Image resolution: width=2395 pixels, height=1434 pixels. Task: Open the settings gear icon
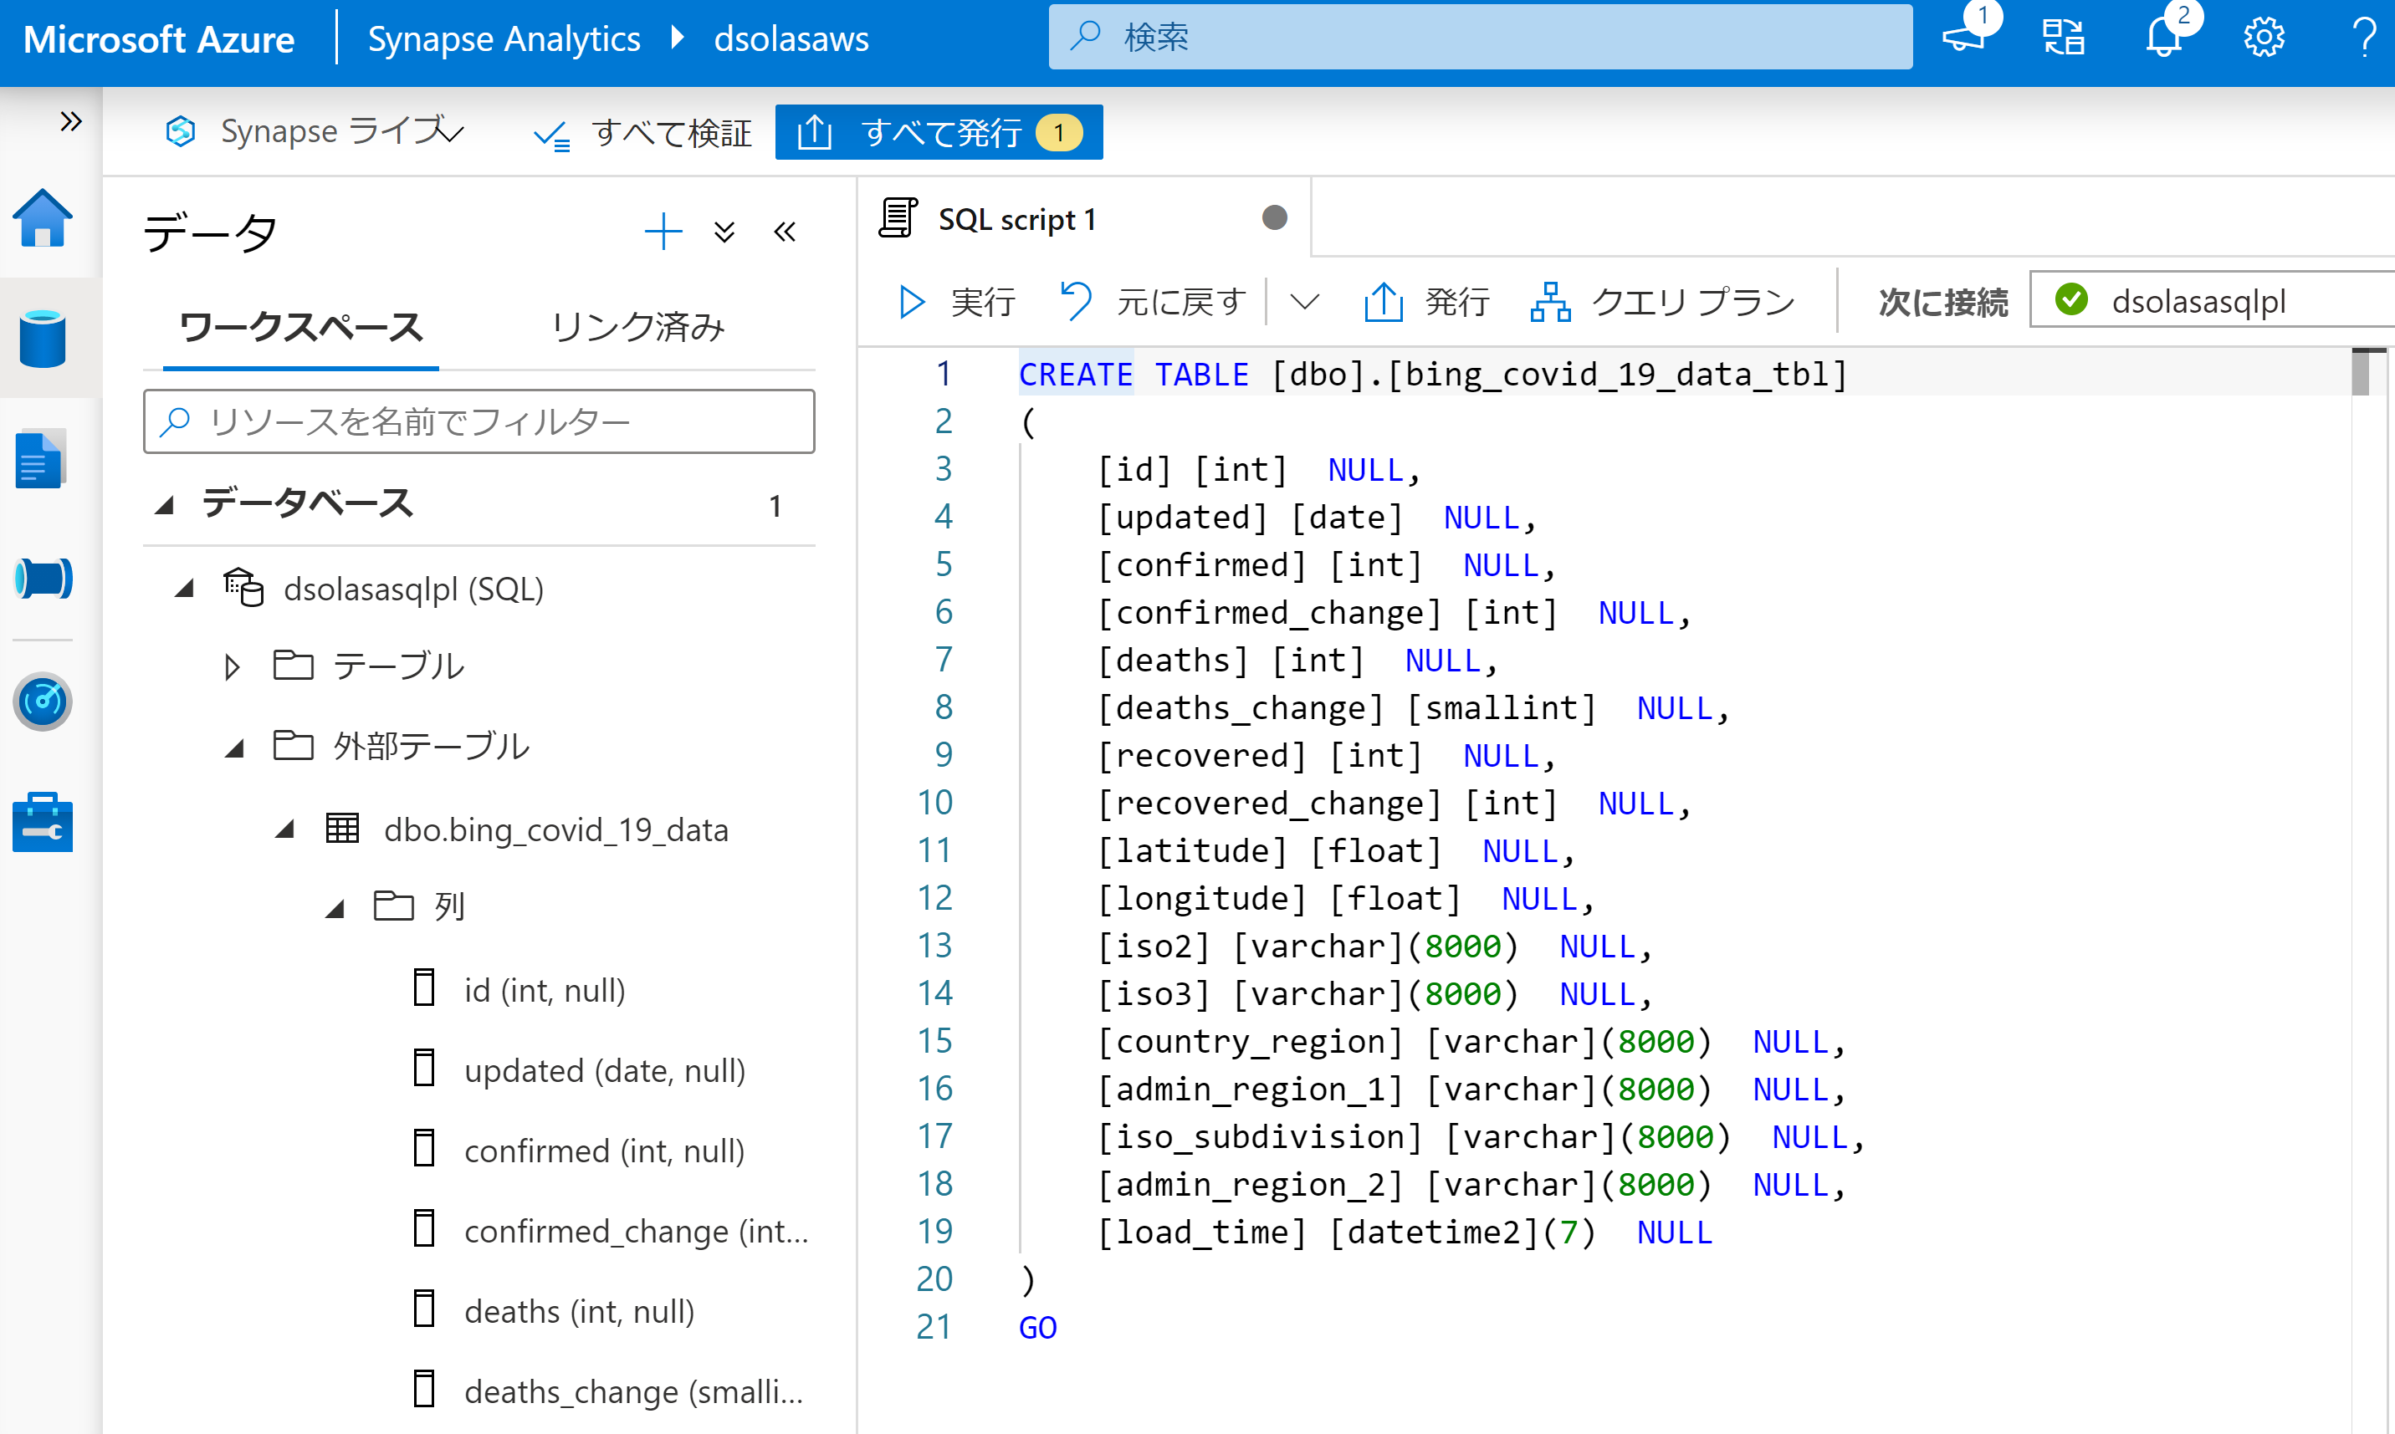2263,38
